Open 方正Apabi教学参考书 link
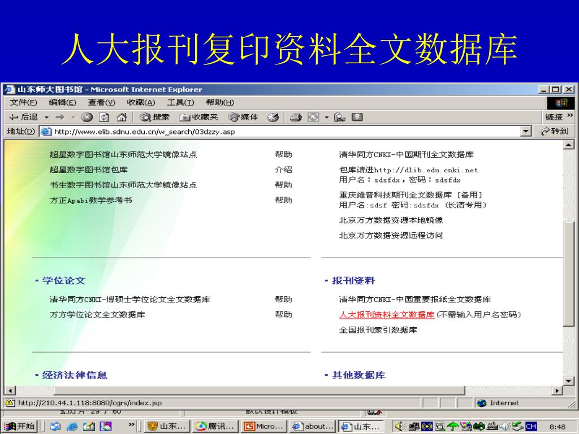The image size is (579, 434). point(91,201)
